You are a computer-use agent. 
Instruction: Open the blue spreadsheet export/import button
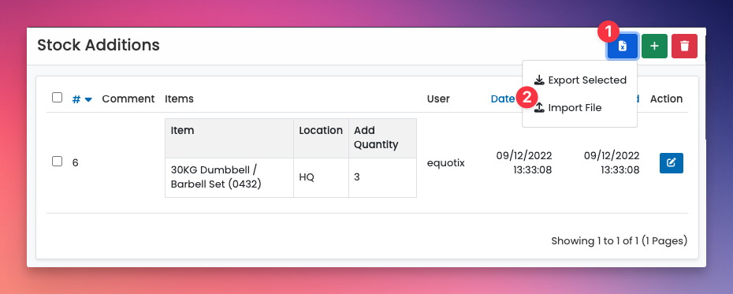[622, 47]
